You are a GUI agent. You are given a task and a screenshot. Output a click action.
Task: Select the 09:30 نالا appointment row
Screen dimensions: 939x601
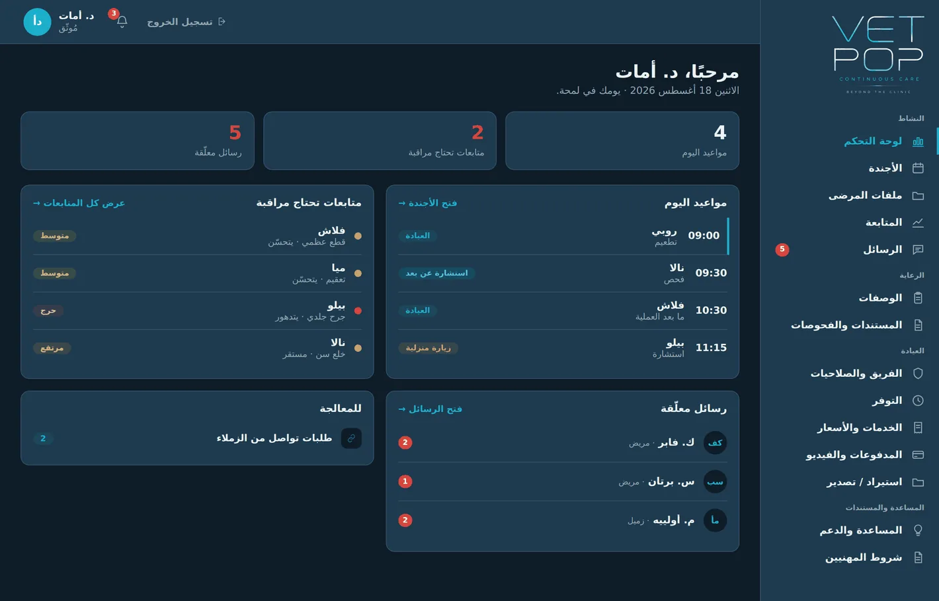pyautogui.click(x=563, y=273)
